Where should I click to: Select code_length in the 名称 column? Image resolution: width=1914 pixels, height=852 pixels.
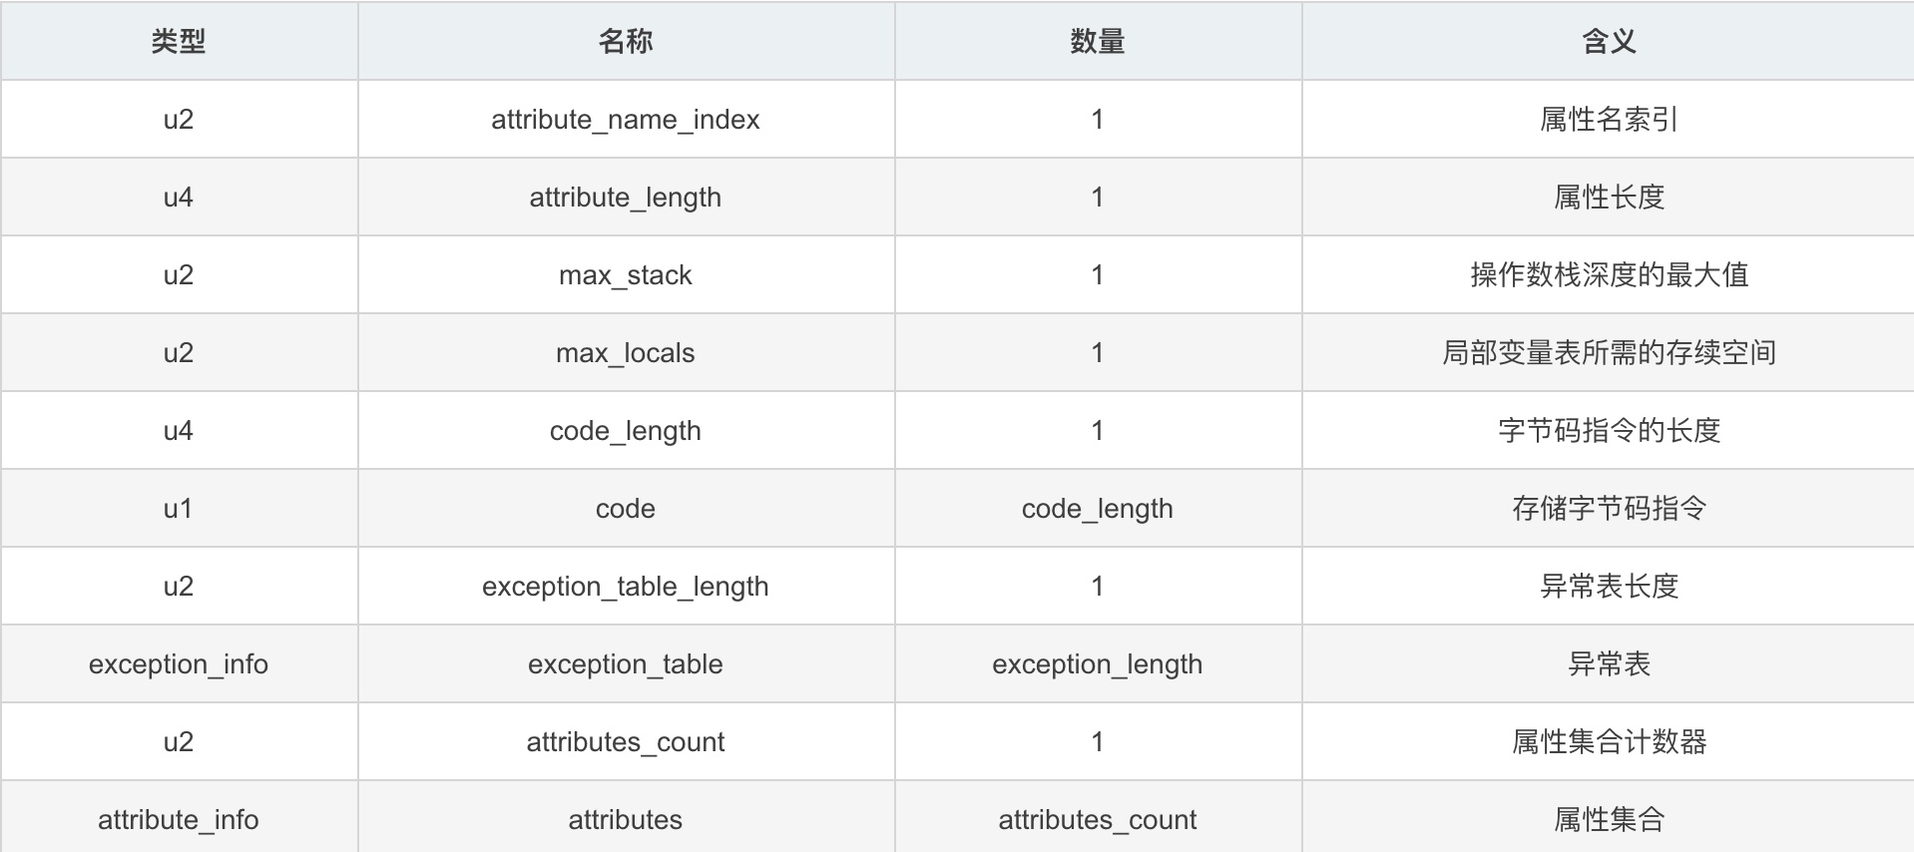pos(626,430)
